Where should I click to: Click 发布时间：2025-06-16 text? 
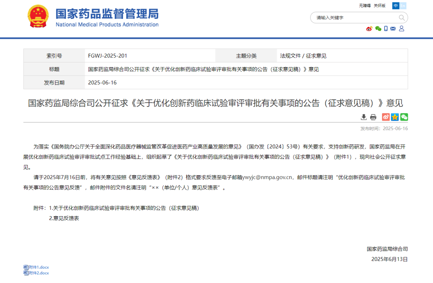[384, 128]
